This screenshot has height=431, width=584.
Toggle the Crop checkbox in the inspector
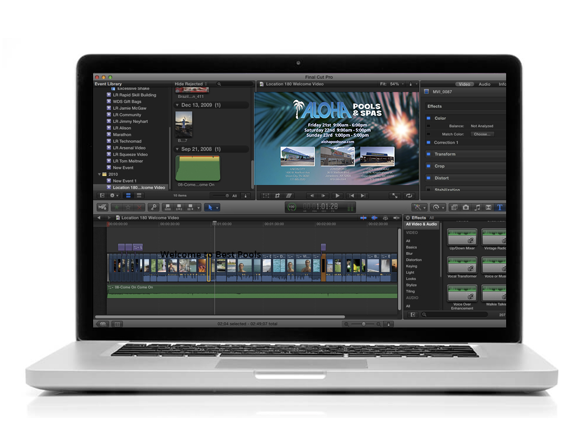click(428, 167)
